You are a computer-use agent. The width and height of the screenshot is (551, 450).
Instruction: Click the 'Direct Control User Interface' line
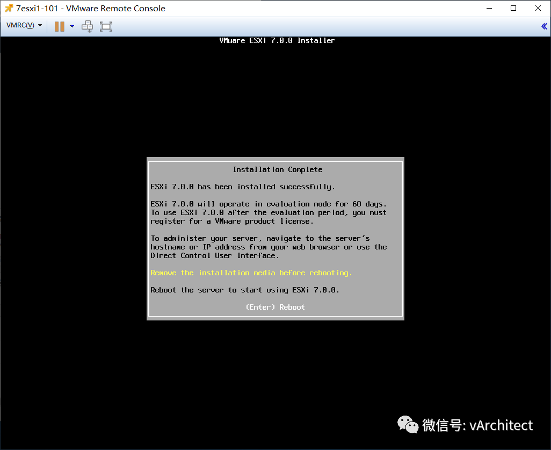click(x=215, y=256)
